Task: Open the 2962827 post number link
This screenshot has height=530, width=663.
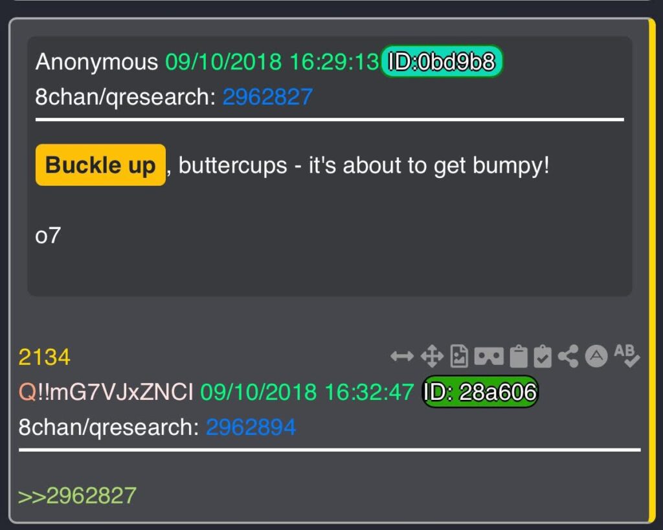Action: 267,97
